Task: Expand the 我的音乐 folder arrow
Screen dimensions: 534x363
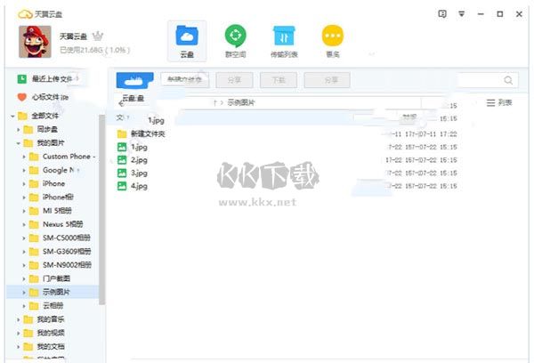Action: point(18,319)
